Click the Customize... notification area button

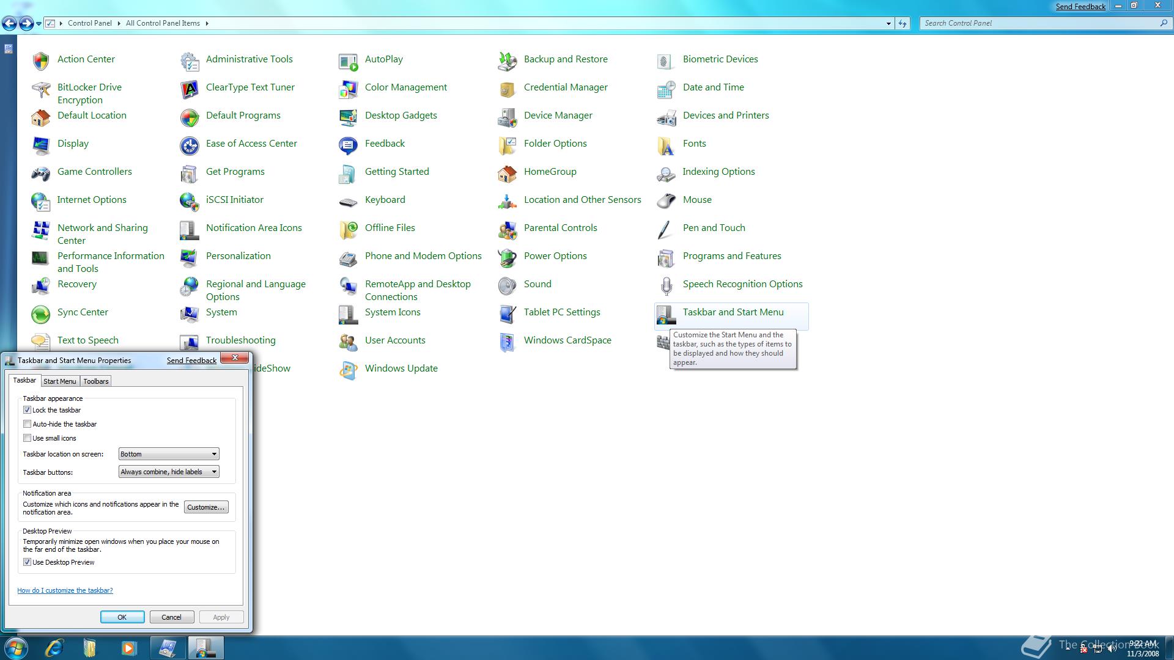(x=206, y=507)
